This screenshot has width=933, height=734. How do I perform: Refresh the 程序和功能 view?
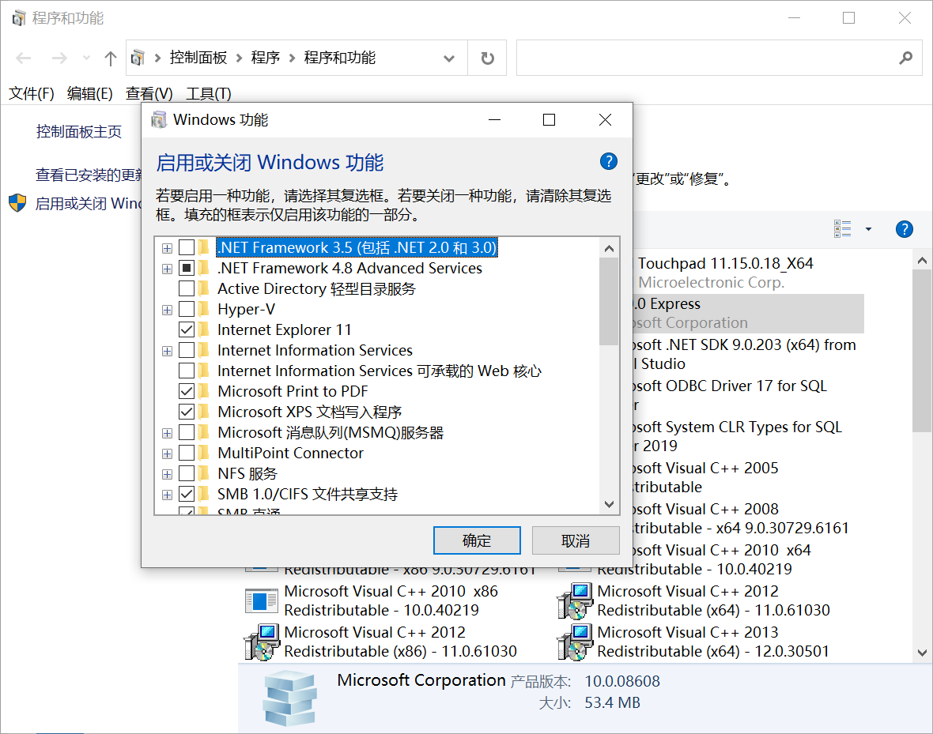tap(487, 58)
